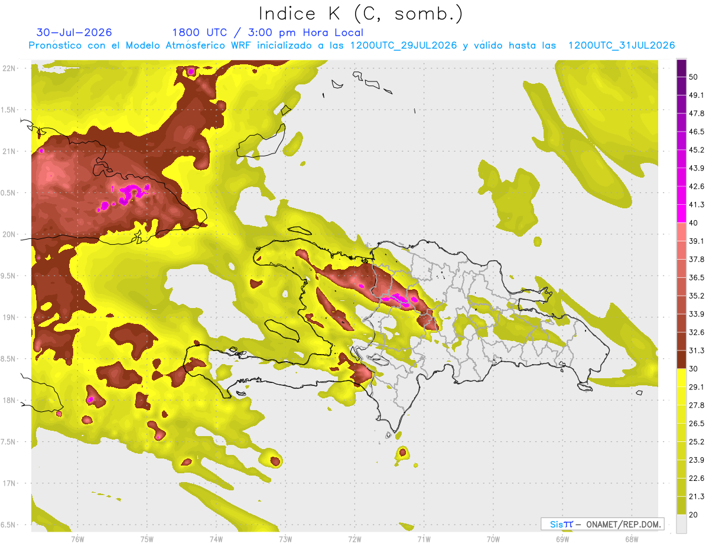Screen dimensions: 709x547
Task: Click the map title "Indice K (C, somb.)"
Action: (x=361, y=14)
